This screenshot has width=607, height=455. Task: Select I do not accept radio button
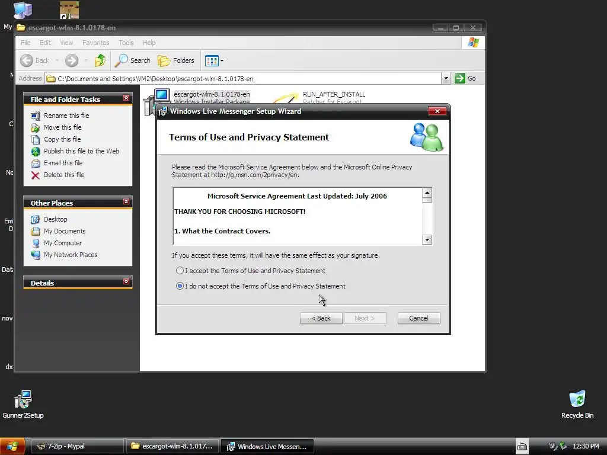180,286
